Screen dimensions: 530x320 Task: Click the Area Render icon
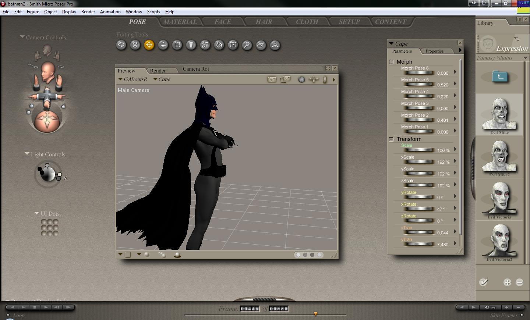285,79
